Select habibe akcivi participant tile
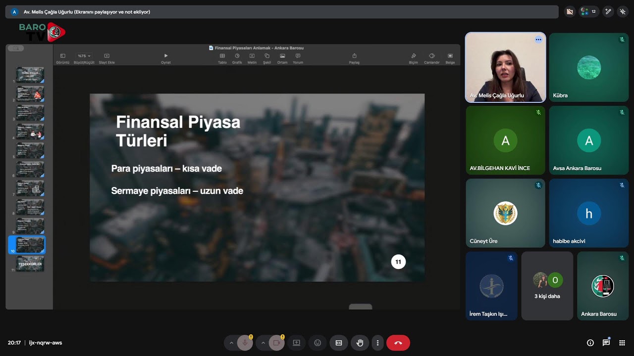This screenshot has height=356, width=634. coord(589,213)
